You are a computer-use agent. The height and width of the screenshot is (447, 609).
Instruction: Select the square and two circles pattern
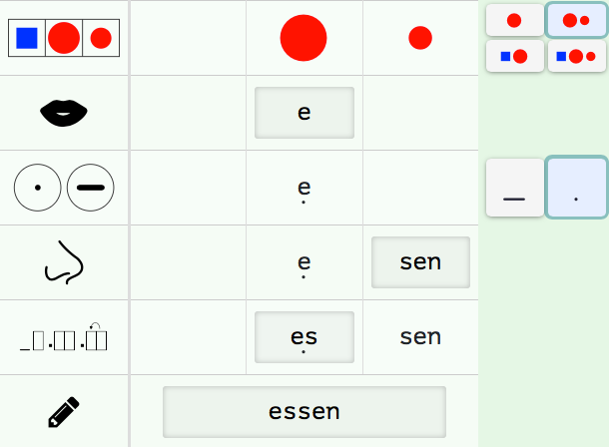(x=577, y=56)
